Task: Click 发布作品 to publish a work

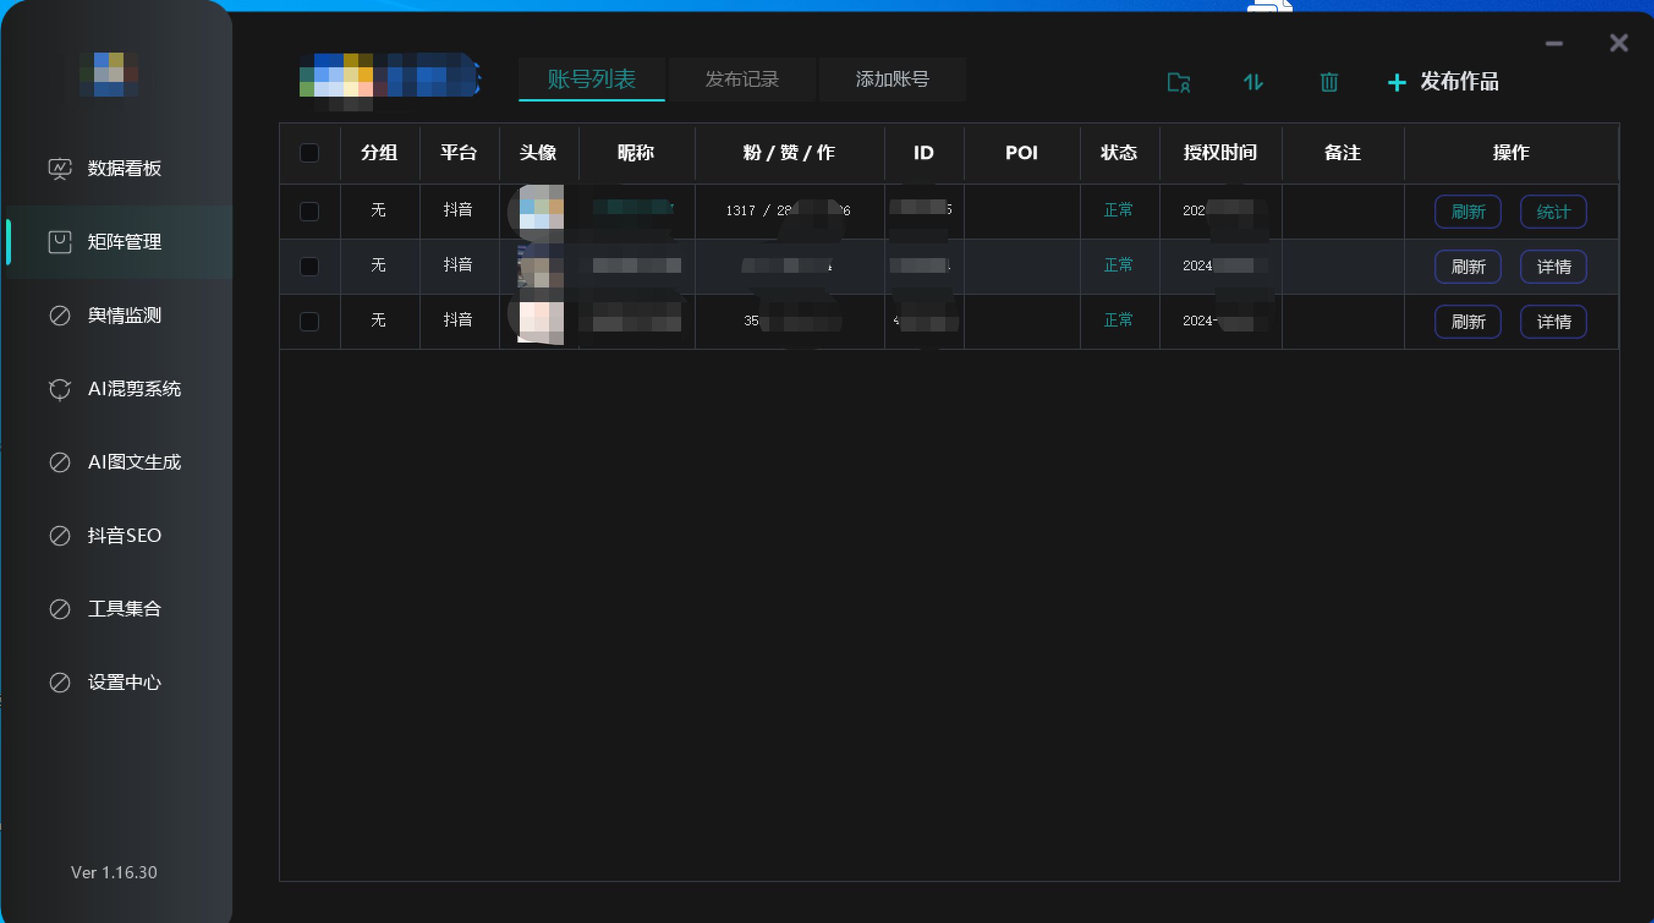Action: (x=1444, y=81)
